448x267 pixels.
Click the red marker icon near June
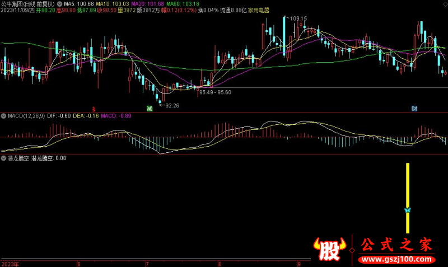[94, 107]
